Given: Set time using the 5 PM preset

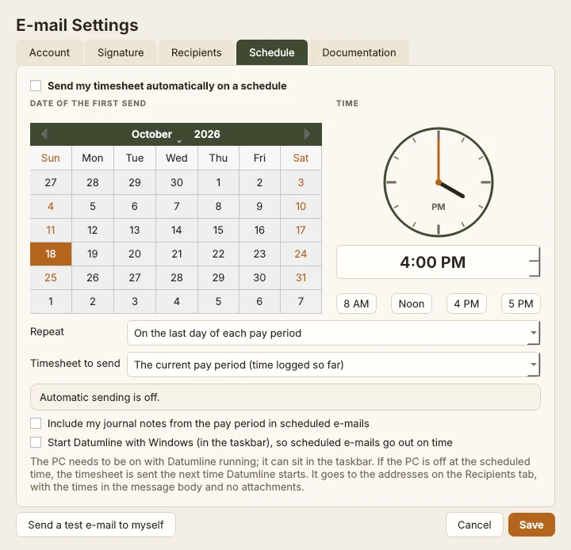Looking at the screenshot, I should (x=521, y=304).
